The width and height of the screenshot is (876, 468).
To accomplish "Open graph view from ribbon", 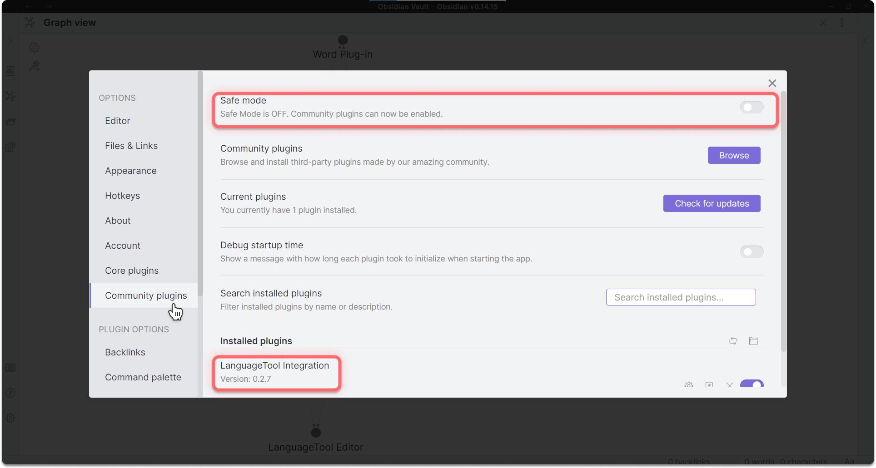I will 10,96.
